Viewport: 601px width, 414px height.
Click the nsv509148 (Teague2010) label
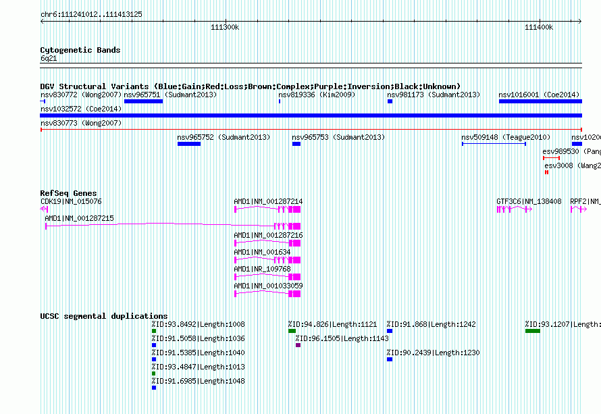click(506, 137)
